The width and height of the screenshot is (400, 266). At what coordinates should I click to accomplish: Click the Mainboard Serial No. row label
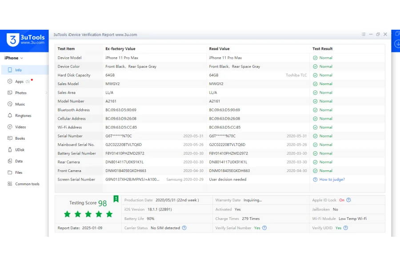click(x=76, y=145)
